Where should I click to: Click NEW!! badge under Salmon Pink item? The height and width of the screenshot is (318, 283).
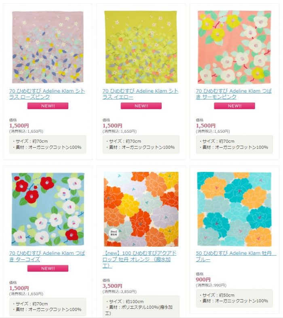tap(234, 106)
